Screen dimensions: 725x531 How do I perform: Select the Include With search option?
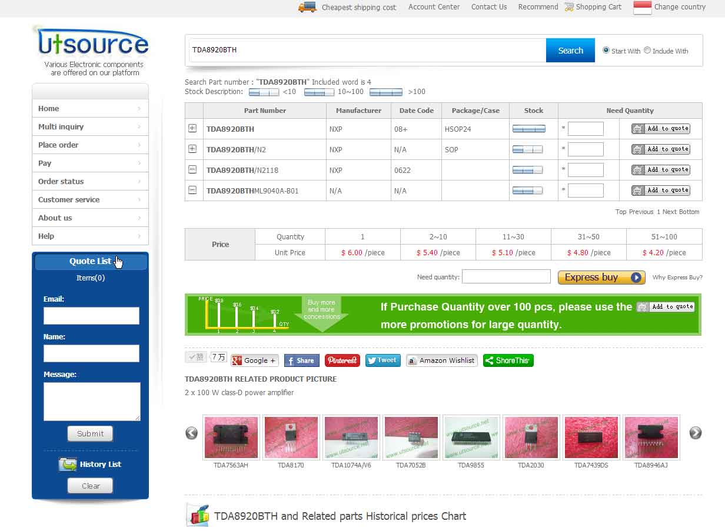[647, 51]
